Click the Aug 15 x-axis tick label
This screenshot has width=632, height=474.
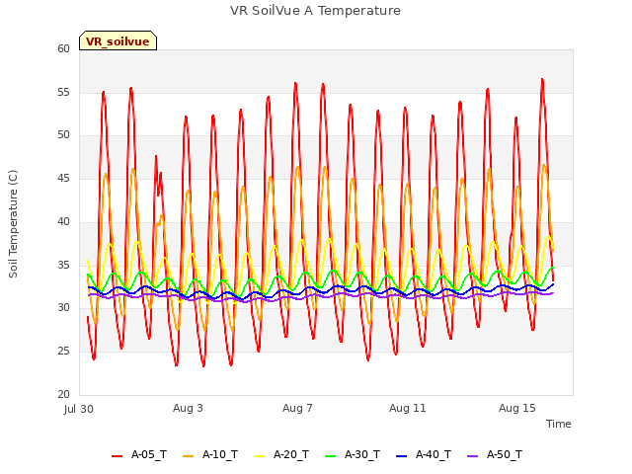coord(517,408)
